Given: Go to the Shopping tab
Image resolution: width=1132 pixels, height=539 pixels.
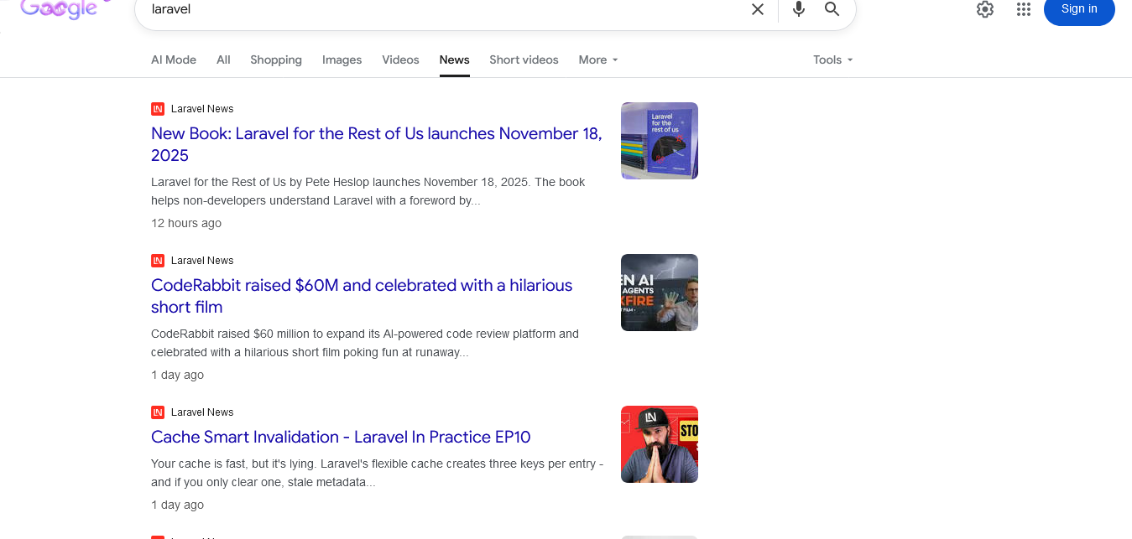Looking at the screenshot, I should (x=276, y=60).
